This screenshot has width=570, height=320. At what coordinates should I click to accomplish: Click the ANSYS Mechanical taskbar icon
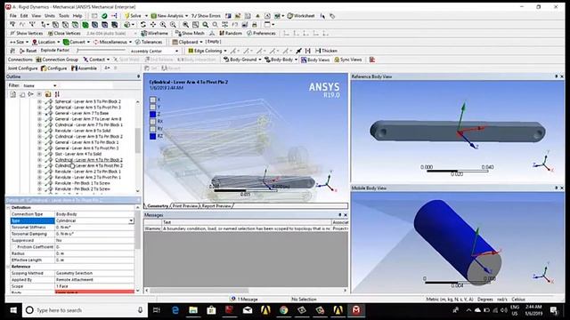point(356,310)
